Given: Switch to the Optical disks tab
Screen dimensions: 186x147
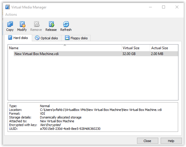Looking at the screenshot, I should [46, 38].
